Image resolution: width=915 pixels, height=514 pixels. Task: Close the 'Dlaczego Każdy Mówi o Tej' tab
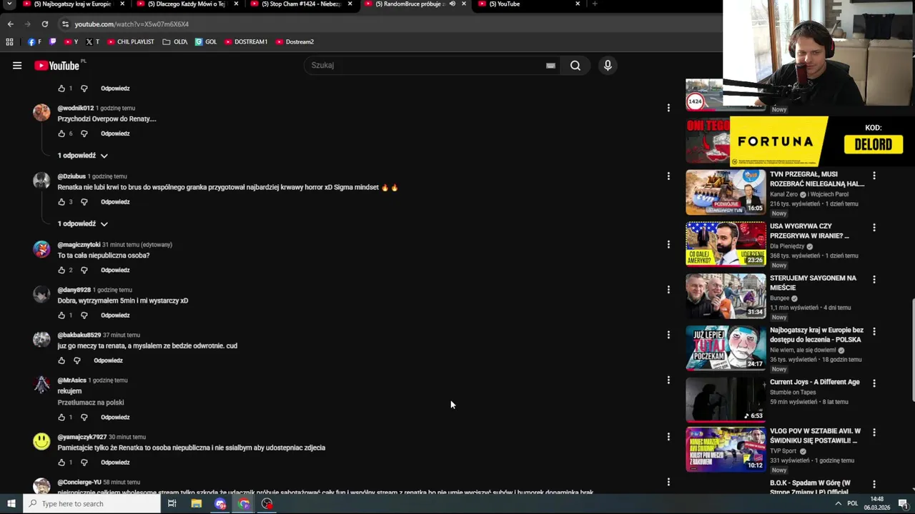tap(236, 4)
